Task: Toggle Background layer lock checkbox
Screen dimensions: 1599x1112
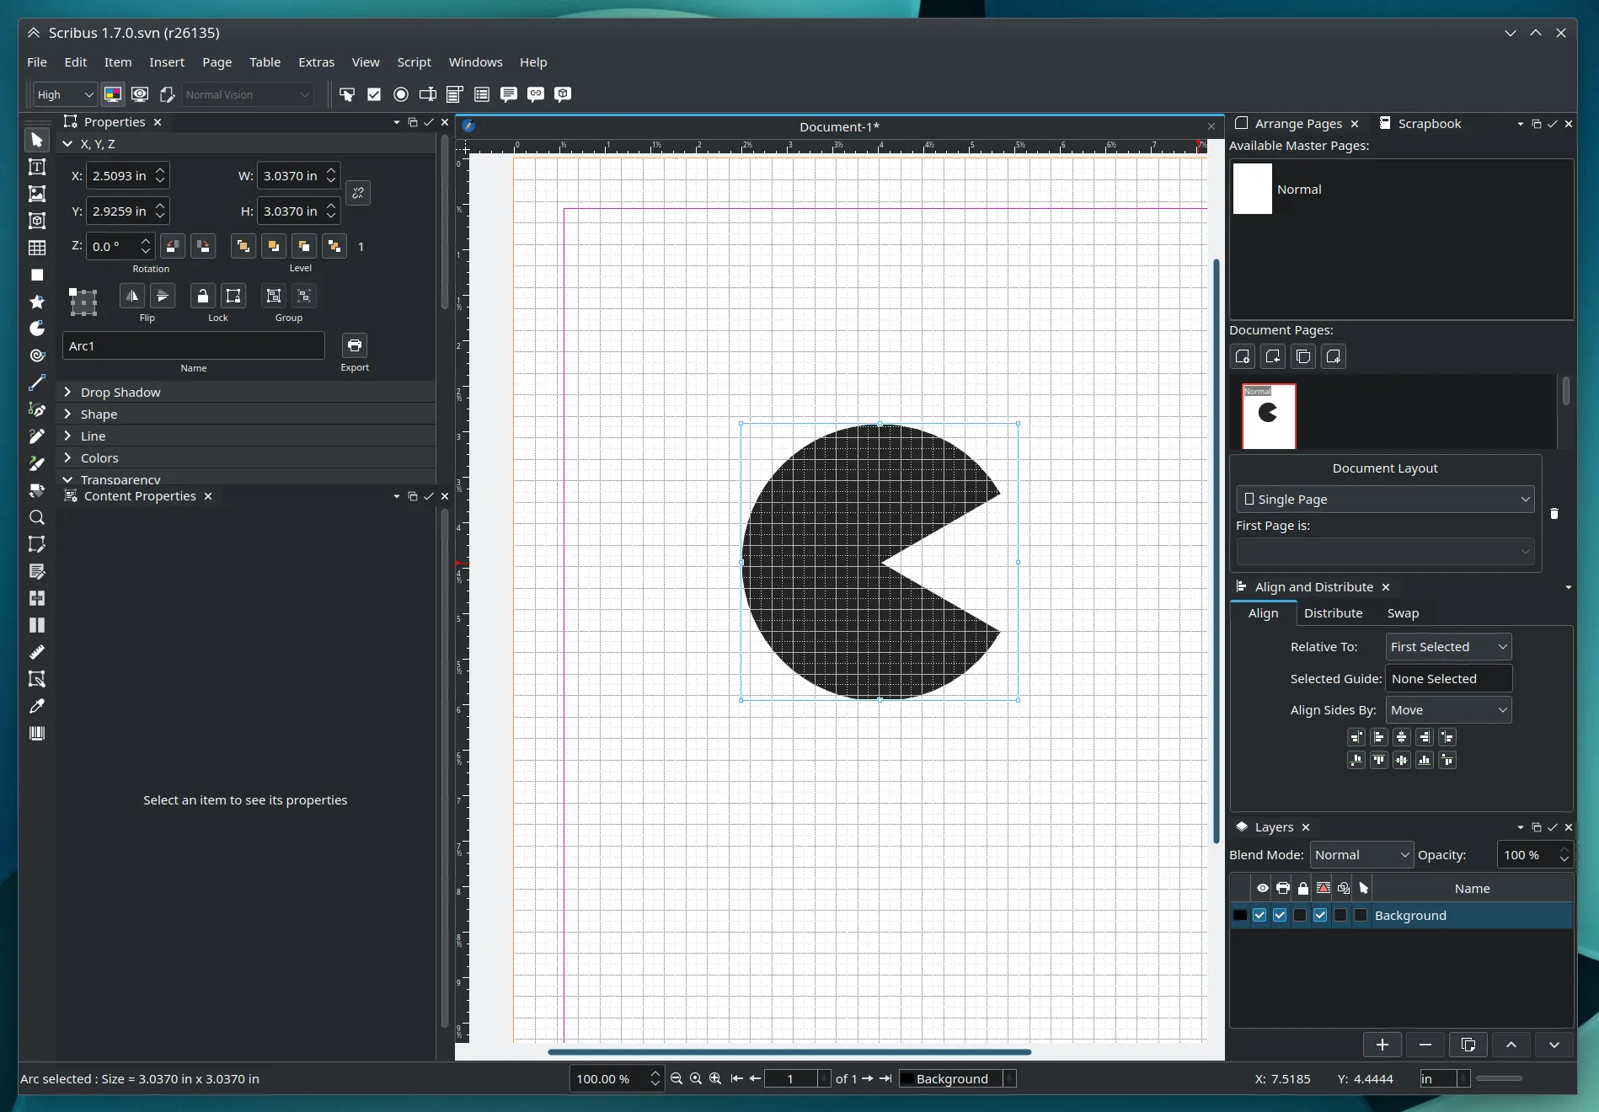Action: point(1300,916)
